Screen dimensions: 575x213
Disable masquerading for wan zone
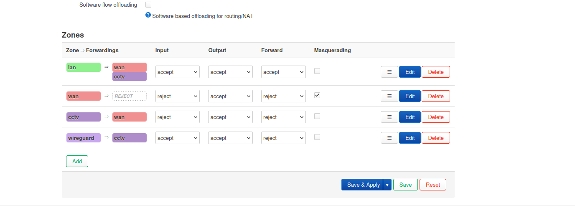click(x=317, y=95)
